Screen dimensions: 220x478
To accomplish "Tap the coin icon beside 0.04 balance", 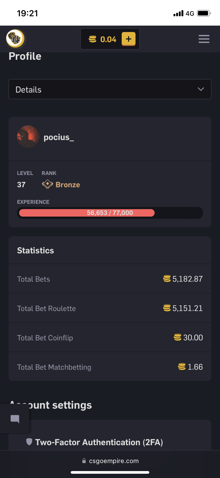I will pos(92,39).
